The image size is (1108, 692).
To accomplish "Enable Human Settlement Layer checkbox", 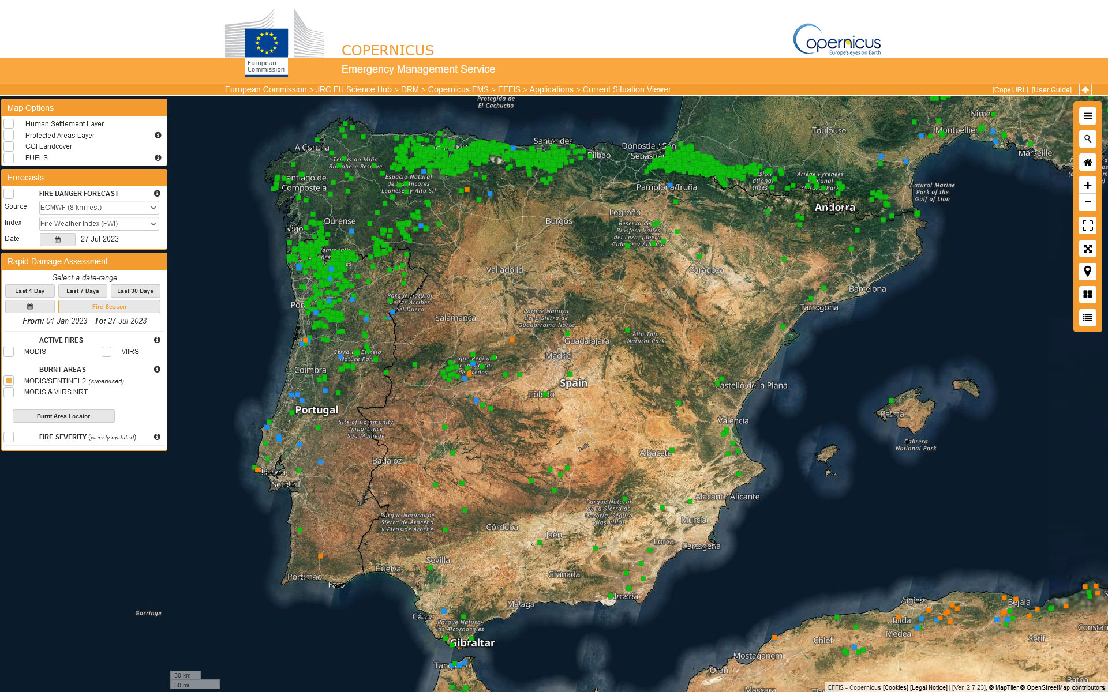I will (x=9, y=123).
